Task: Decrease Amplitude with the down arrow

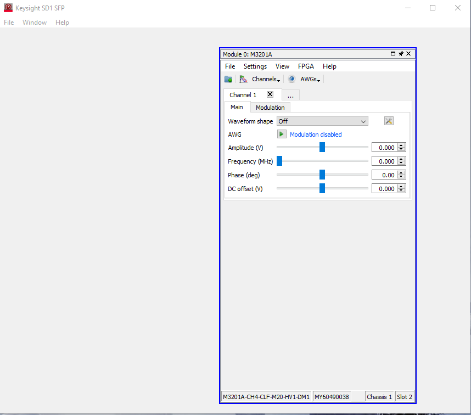Action: 401,149
